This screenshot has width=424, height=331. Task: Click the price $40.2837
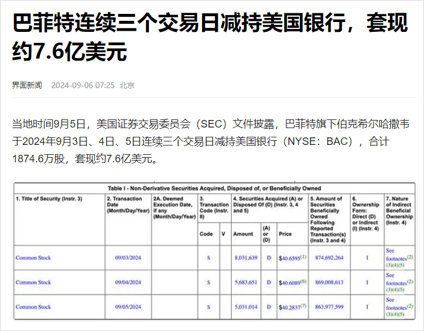[x=290, y=307]
